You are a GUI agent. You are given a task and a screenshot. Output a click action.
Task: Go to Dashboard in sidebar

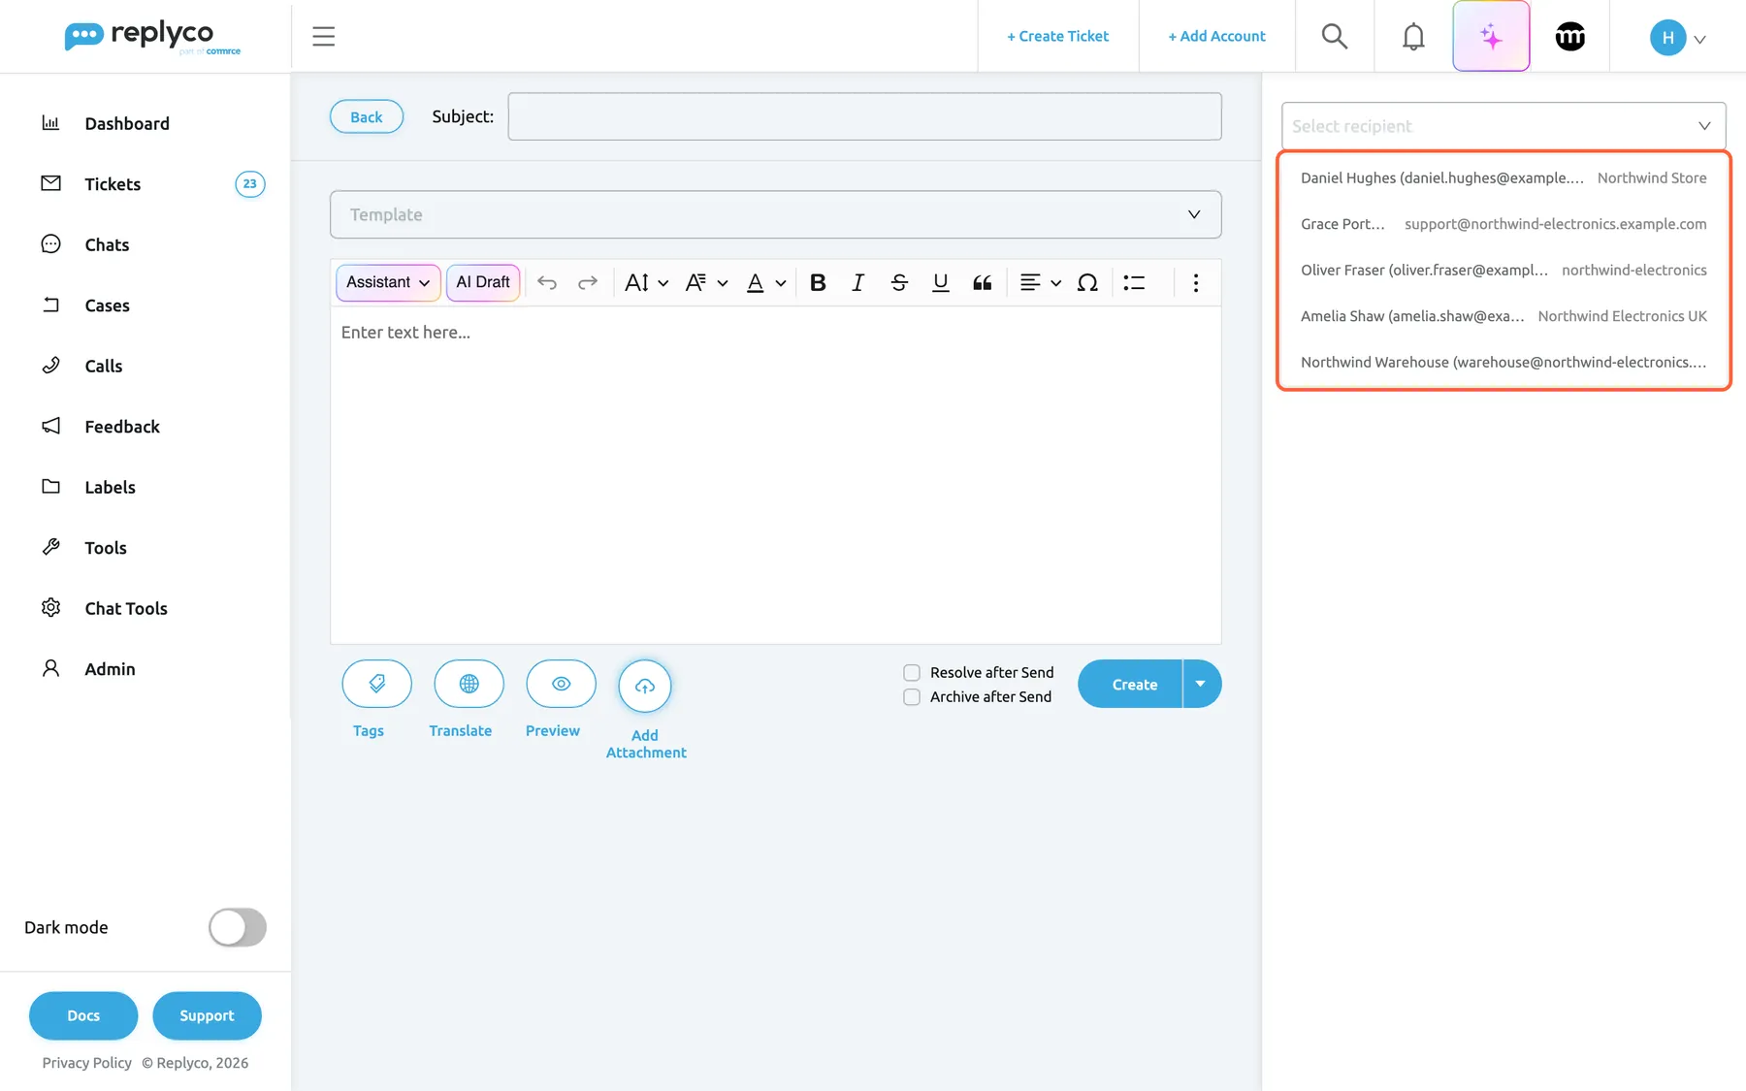[x=126, y=123]
